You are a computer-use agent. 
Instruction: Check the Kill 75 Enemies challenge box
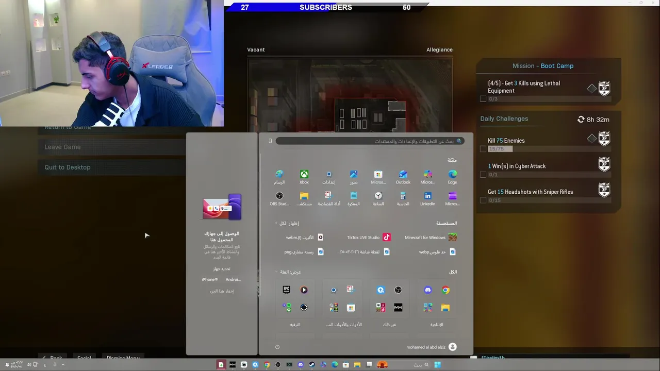tap(483, 149)
